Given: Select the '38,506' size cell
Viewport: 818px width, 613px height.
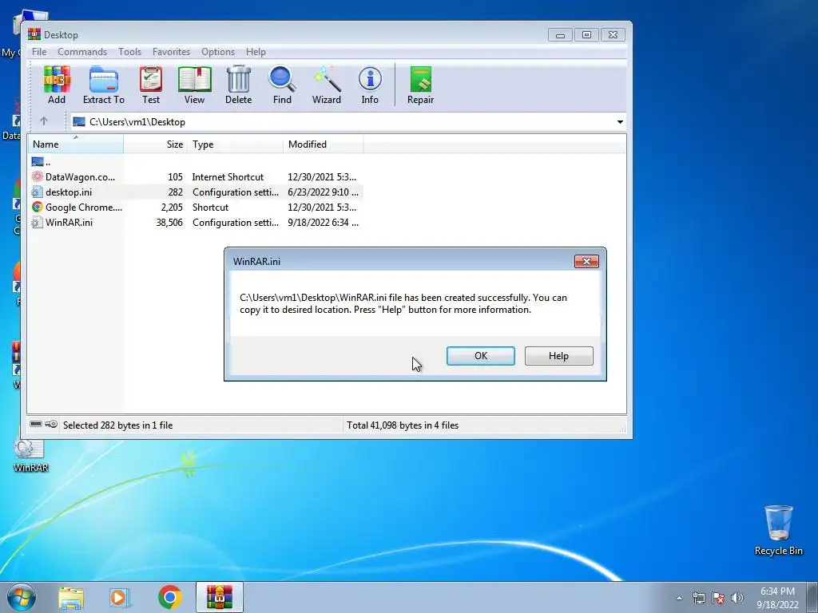Looking at the screenshot, I should (x=169, y=222).
